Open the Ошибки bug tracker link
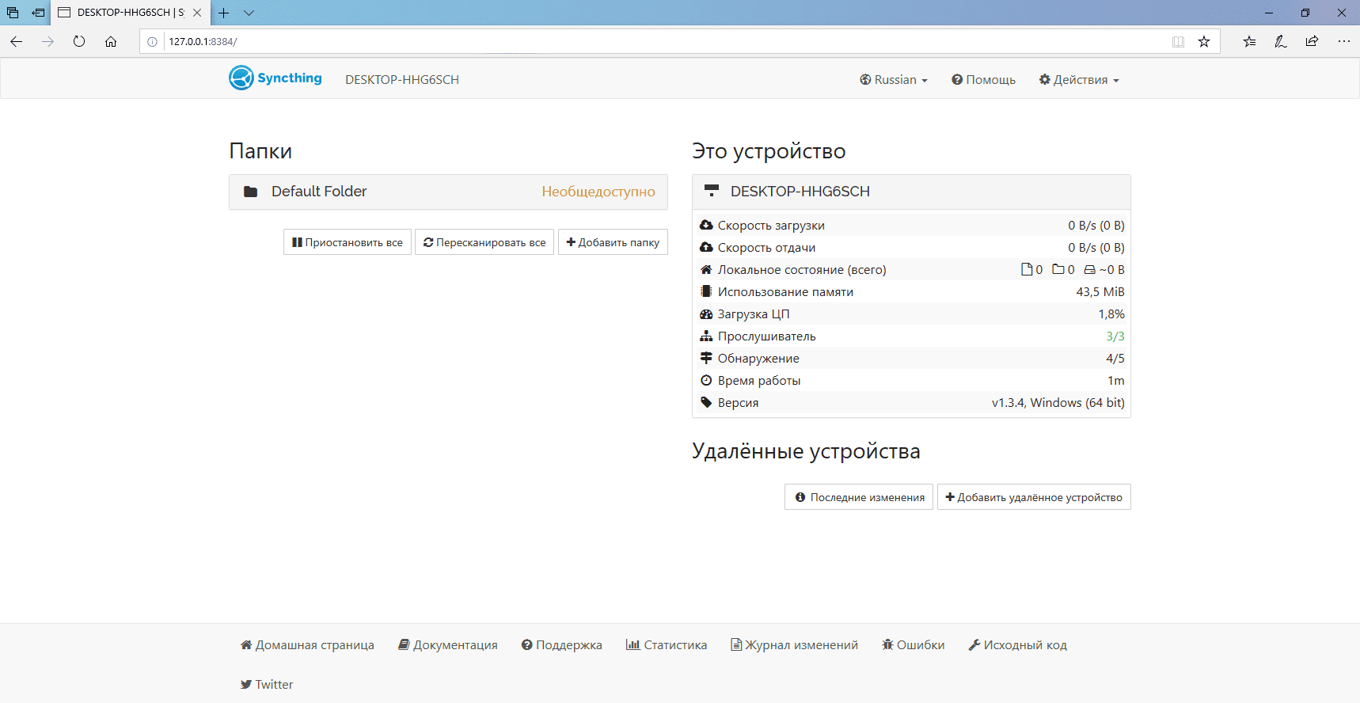The image size is (1360, 703). click(x=914, y=645)
